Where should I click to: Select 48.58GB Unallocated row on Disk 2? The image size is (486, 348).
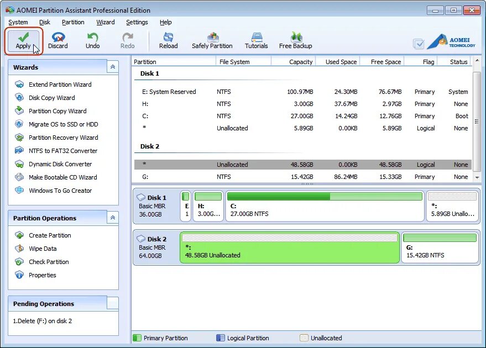303,165
